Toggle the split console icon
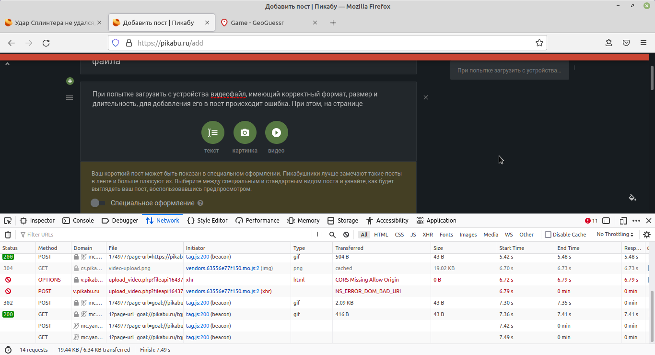The image size is (655, 355). [x=606, y=221]
